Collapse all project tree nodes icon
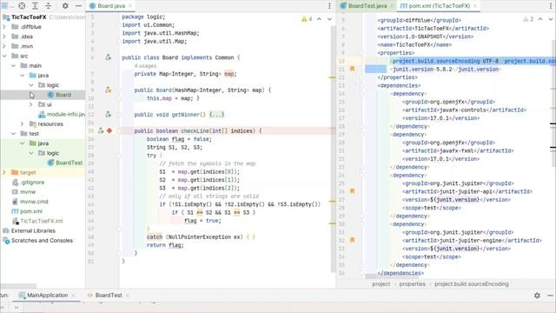Image resolution: width=556 pixels, height=313 pixels. (49, 6)
